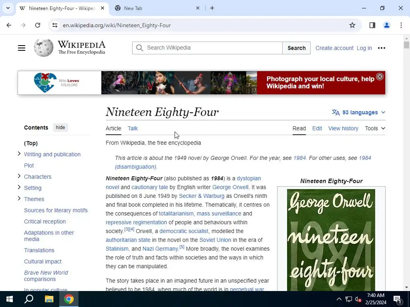The image size is (410, 307).
Task: Open Brave New World comparisons section
Action: (x=46, y=276)
